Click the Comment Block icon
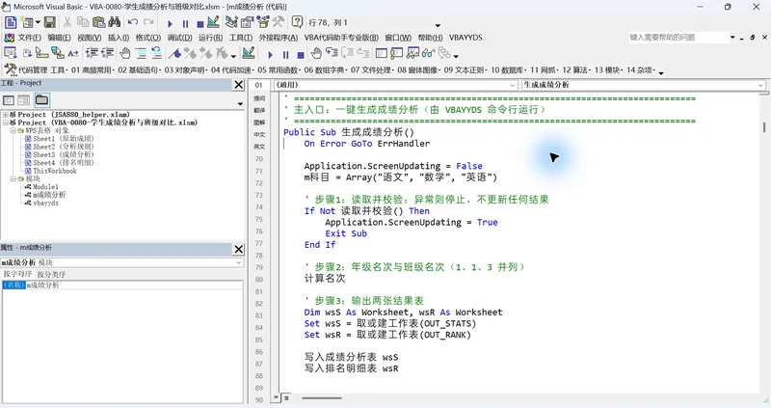Image resolution: width=771 pixels, height=408 pixels. click(x=141, y=53)
